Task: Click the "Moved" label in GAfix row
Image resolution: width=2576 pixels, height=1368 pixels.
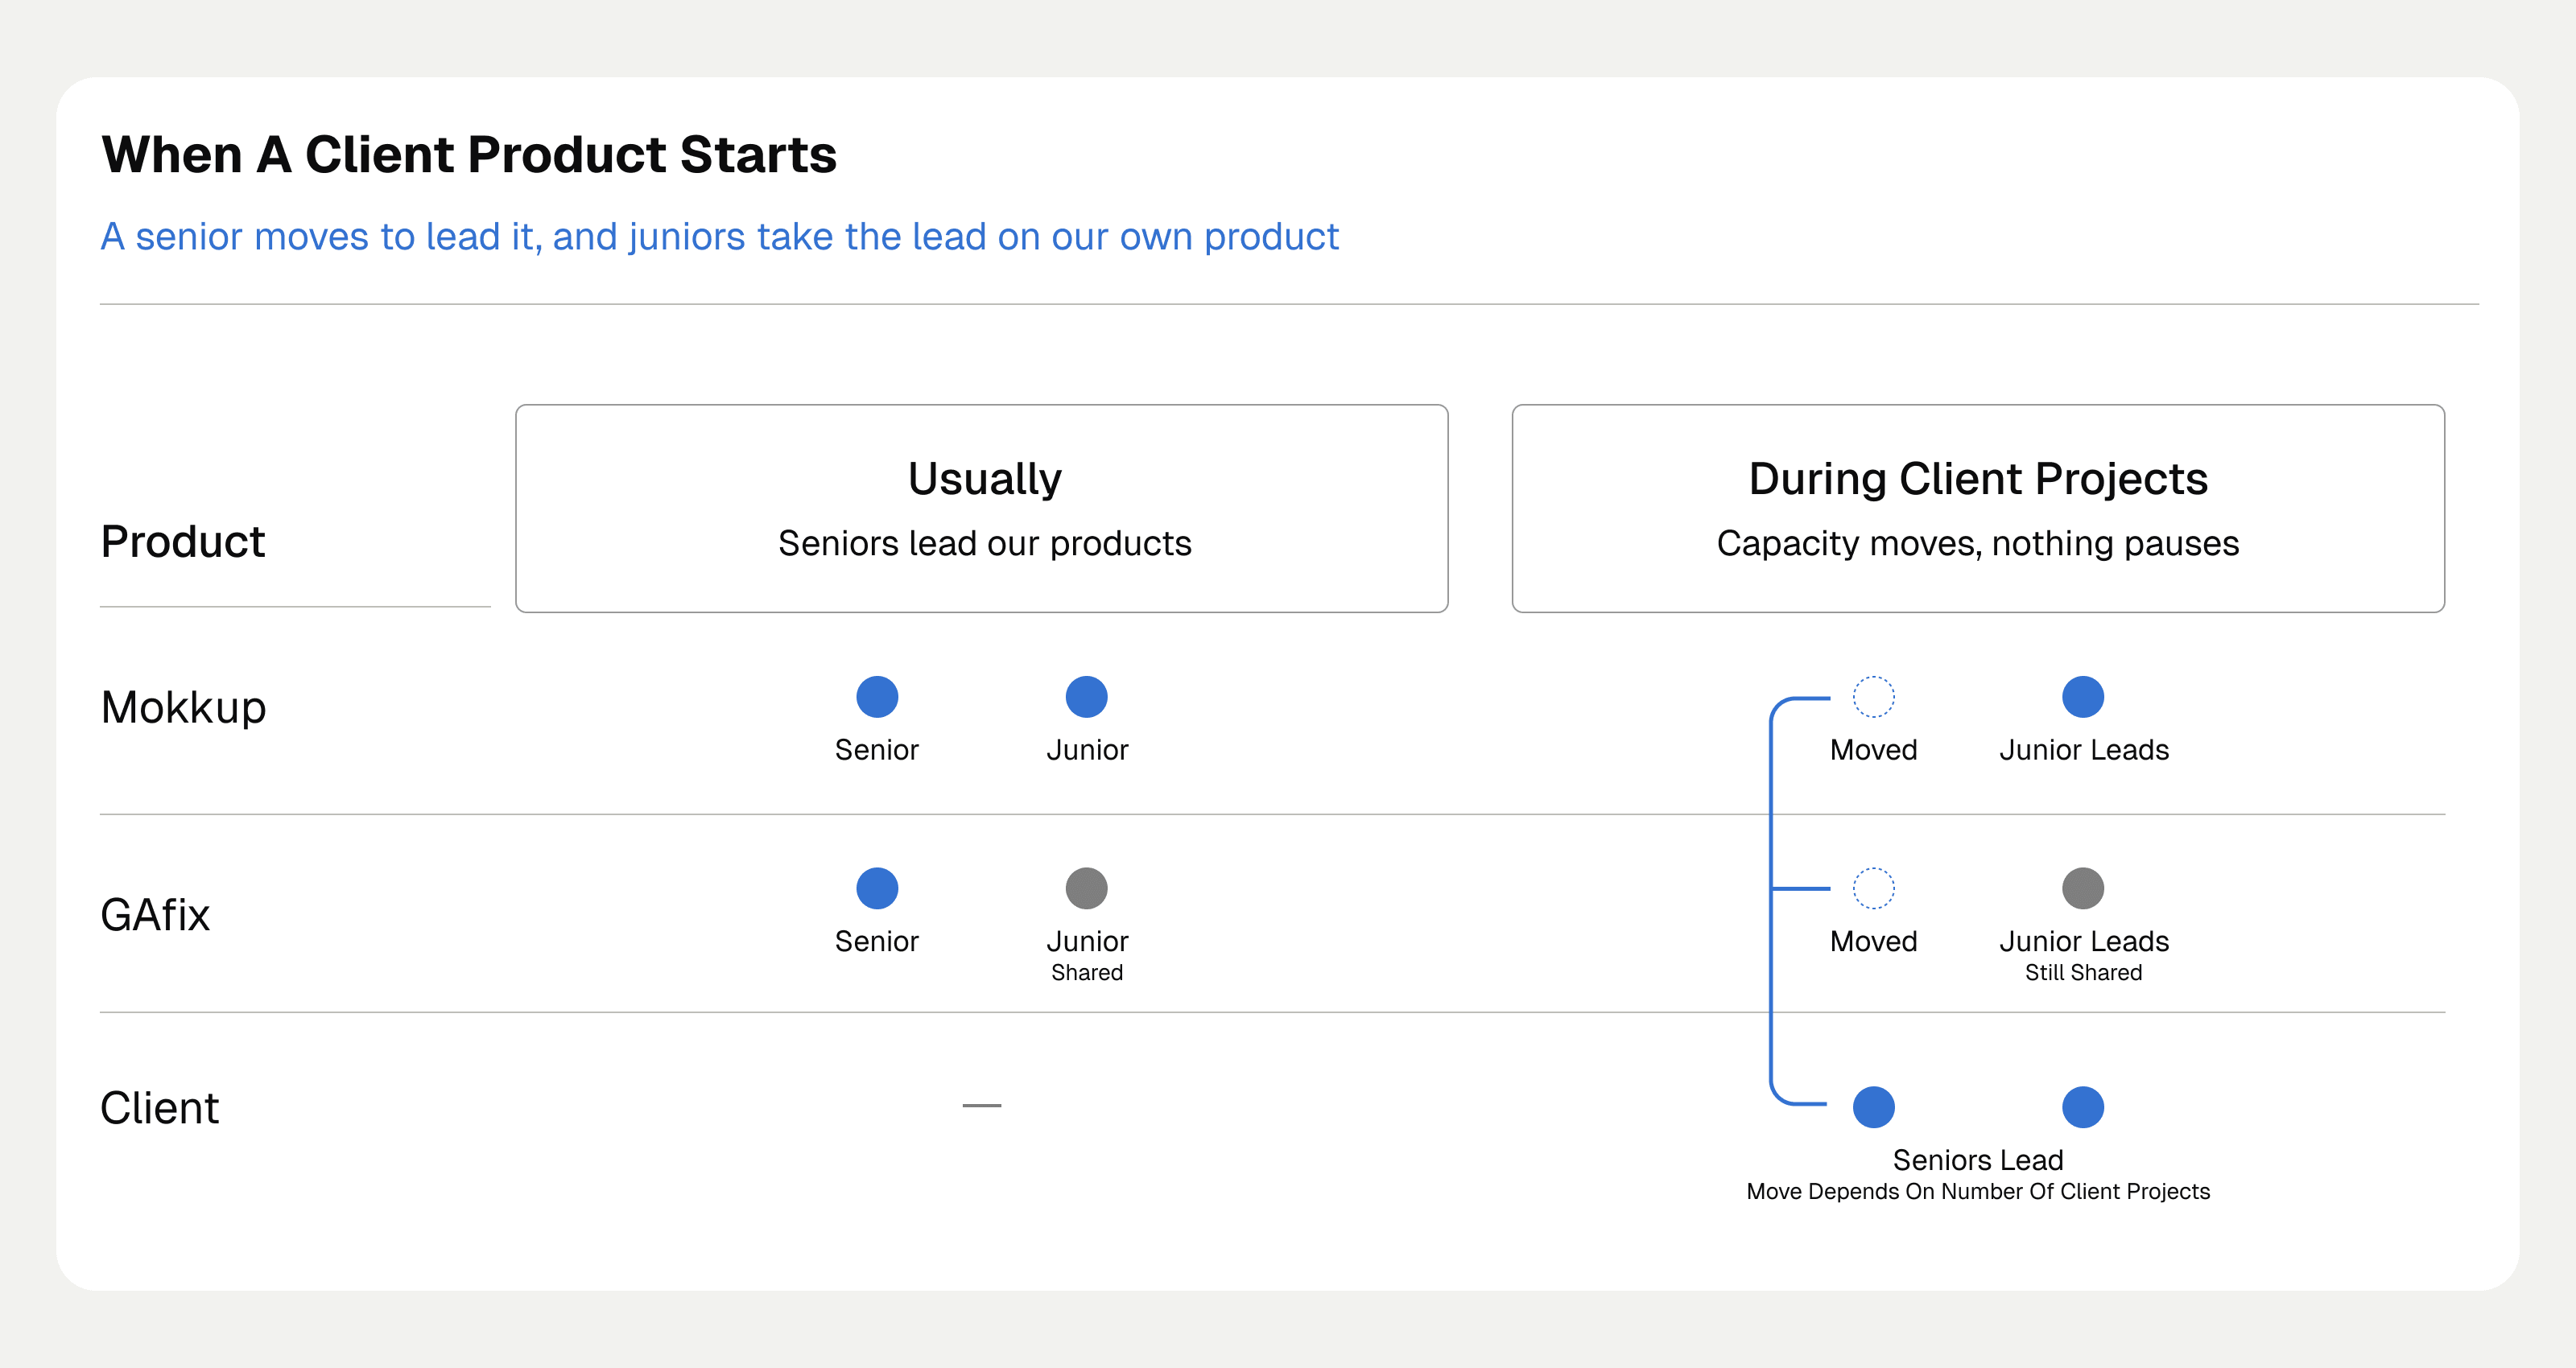Action: point(1873,941)
